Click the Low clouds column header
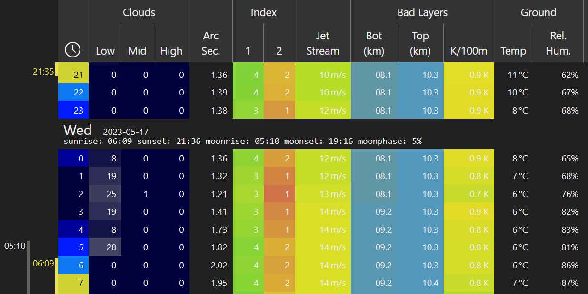Image resolution: width=588 pixels, height=294 pixels. pyautogui.click(x=105, y=51)
